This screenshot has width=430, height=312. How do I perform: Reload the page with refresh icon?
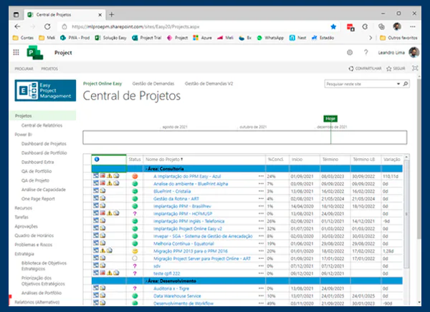coord(47,26)
